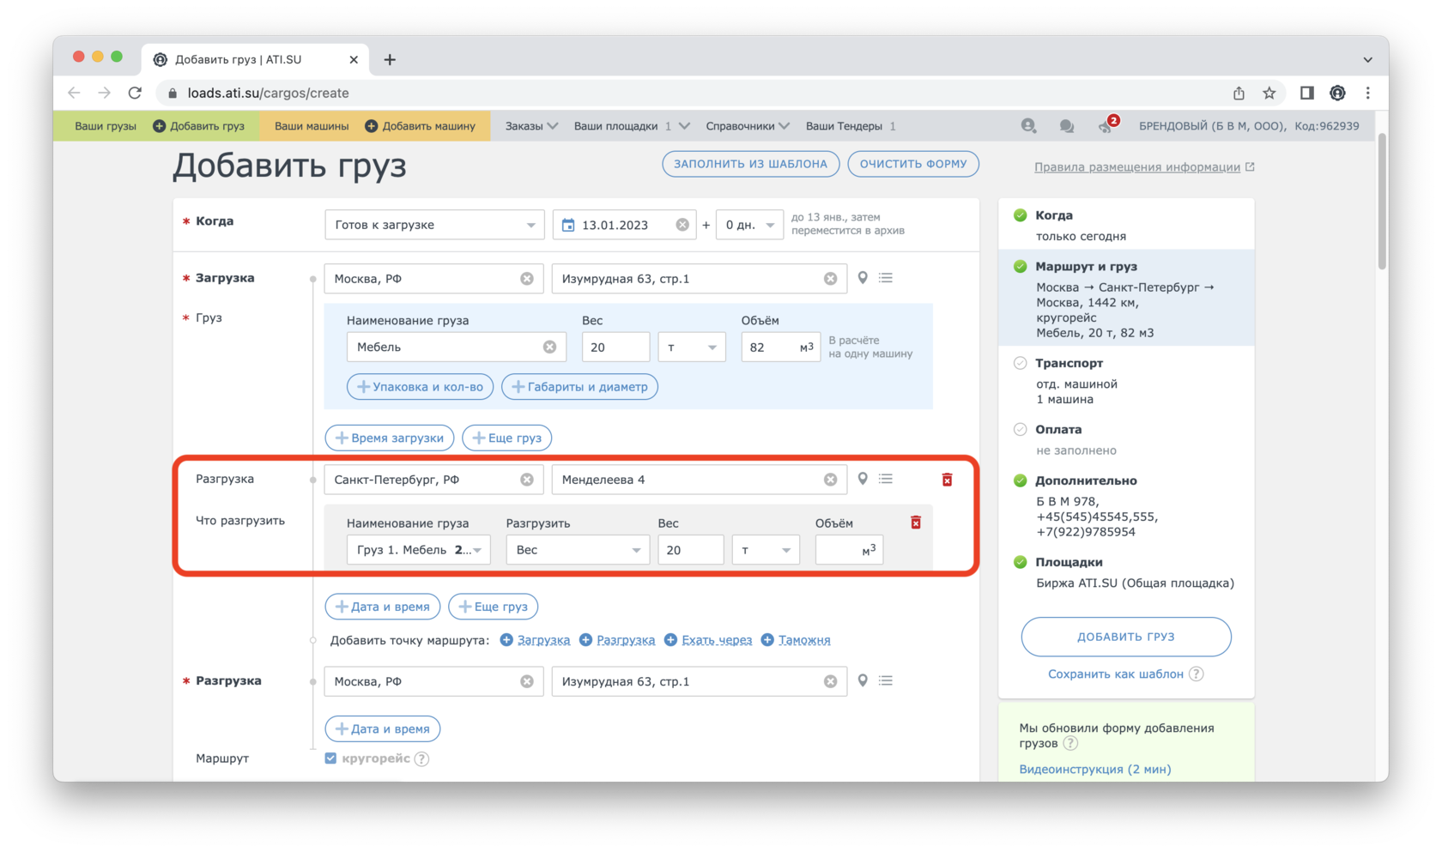
Task: Open the browser profile icon
Action: pos(1337,93)
